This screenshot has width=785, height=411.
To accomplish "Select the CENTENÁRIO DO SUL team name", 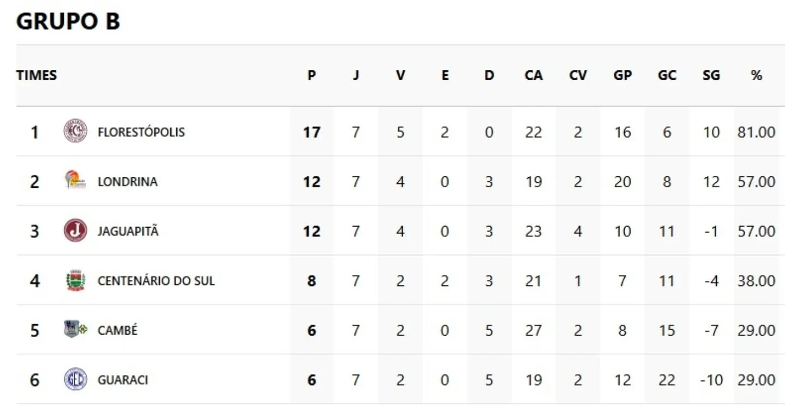I will click(x=156, y=281).
